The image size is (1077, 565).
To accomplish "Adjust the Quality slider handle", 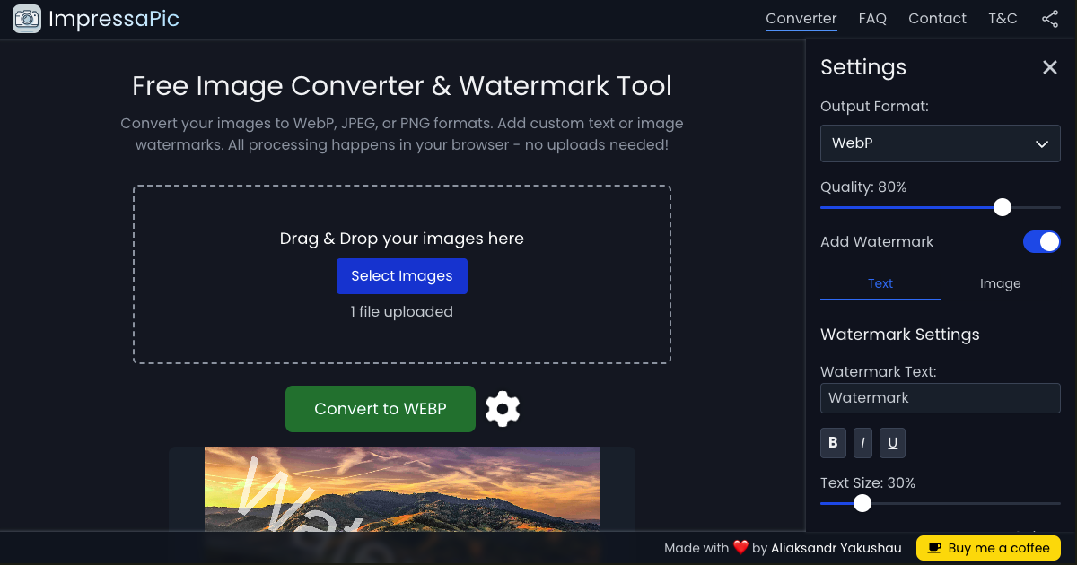I will click(x=1003, y=207).
